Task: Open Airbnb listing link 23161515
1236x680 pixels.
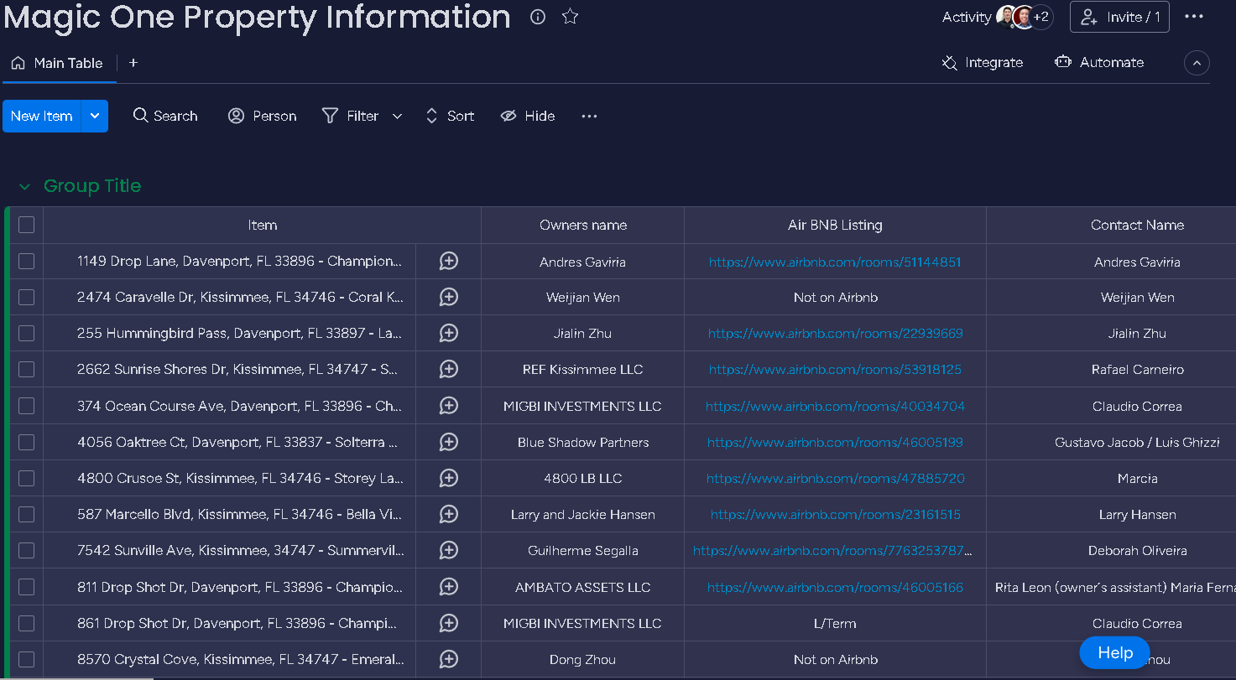Action: point(836,515)
